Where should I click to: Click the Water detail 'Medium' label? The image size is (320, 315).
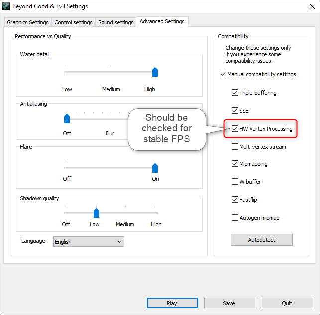point(111,89)
